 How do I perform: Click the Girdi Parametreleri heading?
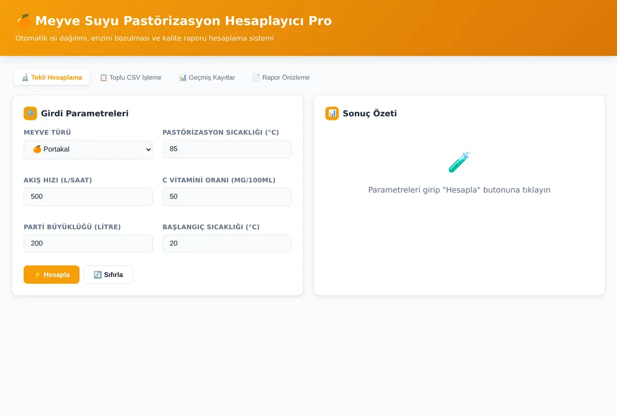coord(85,113)
